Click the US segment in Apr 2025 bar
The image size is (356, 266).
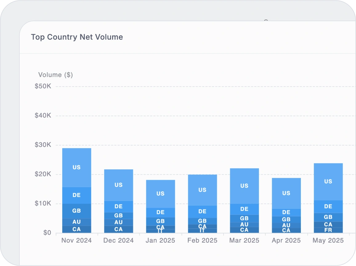tap(286, 193)
